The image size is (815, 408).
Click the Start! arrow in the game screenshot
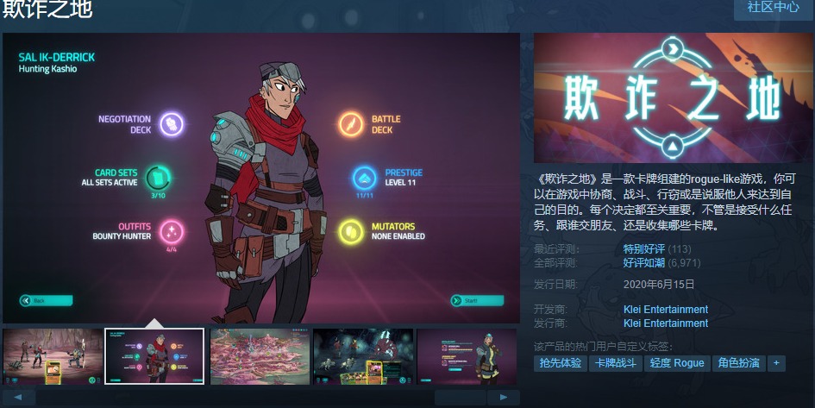pyautogui.click(x=456, y=300)
